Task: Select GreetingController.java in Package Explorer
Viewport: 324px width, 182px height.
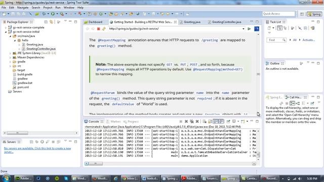Action: tap(41, 49)
